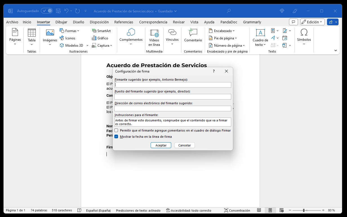
Task: Open the Vínculos dropdown
Action: coord(172,37)
